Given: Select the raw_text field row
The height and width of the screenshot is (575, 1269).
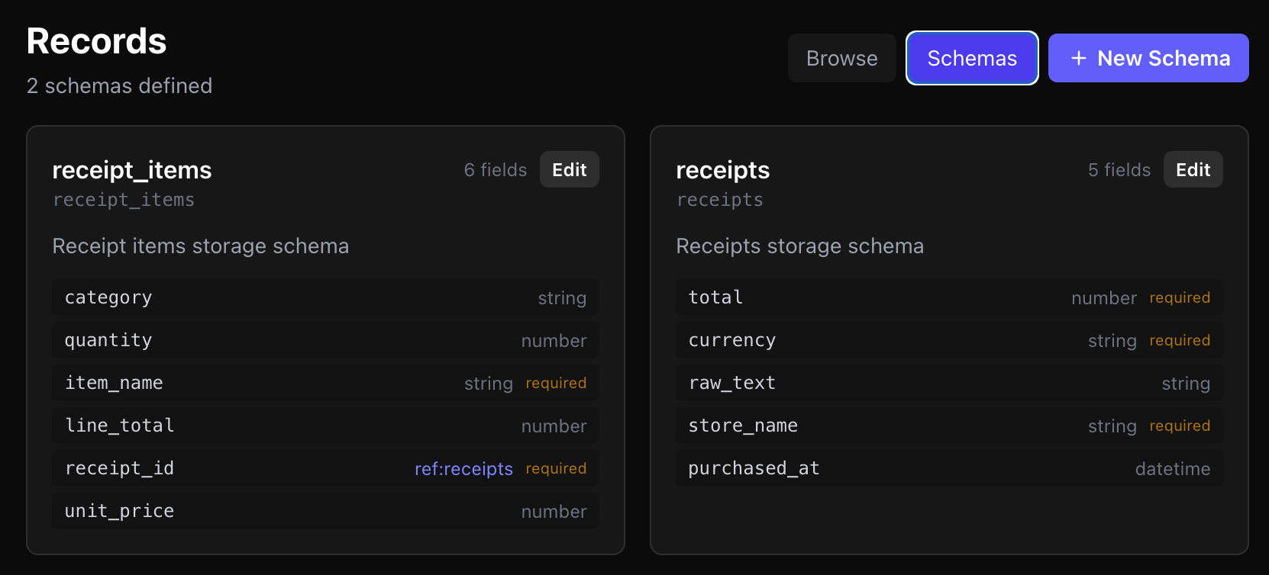Looking at the screenshot, I should 949,383.
